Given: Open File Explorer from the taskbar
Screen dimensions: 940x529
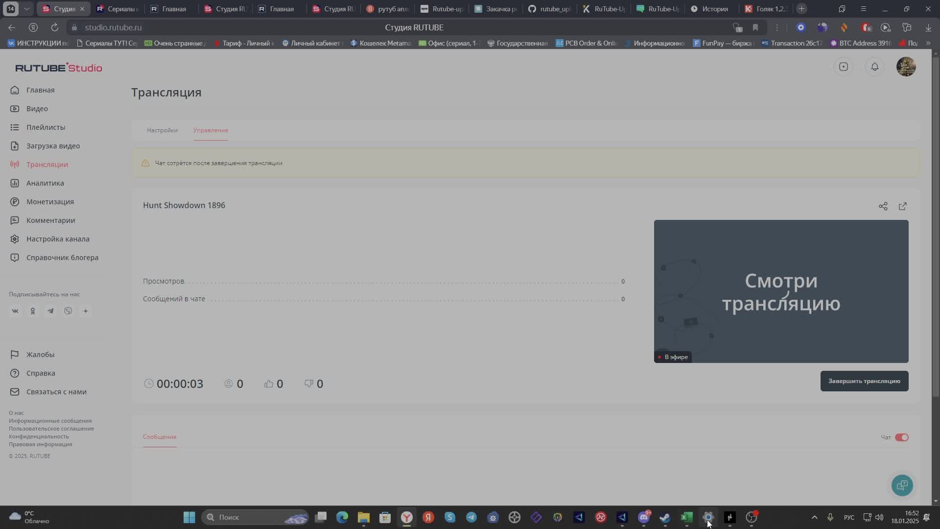Looking at the screenshot, I should 364,517.
